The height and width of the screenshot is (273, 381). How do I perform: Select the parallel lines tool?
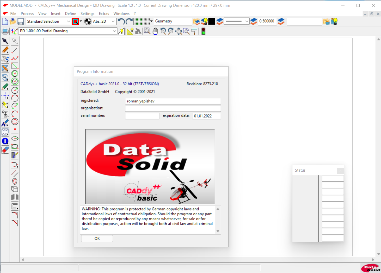[15, 173]
